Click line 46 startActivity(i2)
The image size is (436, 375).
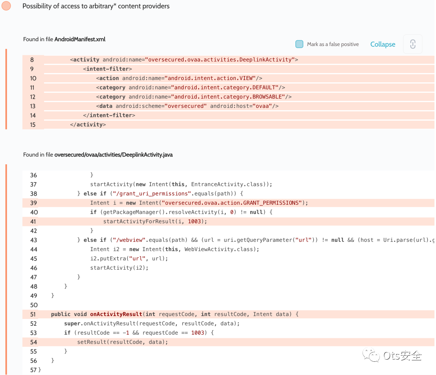(x=228, y=268)
